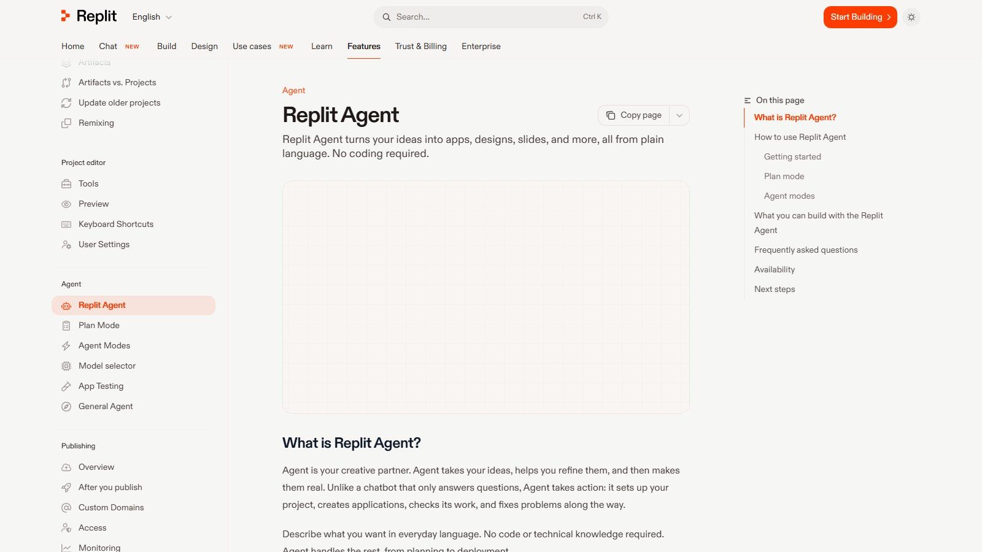The image size is (982, 552).
Task: Open General Agent sidebar link
Action: click(134, 407)
